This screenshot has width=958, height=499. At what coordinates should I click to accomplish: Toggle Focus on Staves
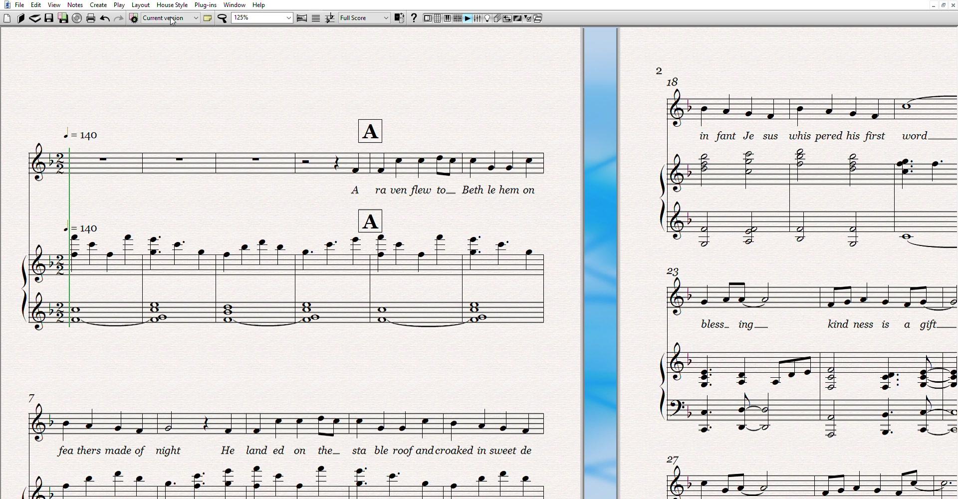coord(316,18)
